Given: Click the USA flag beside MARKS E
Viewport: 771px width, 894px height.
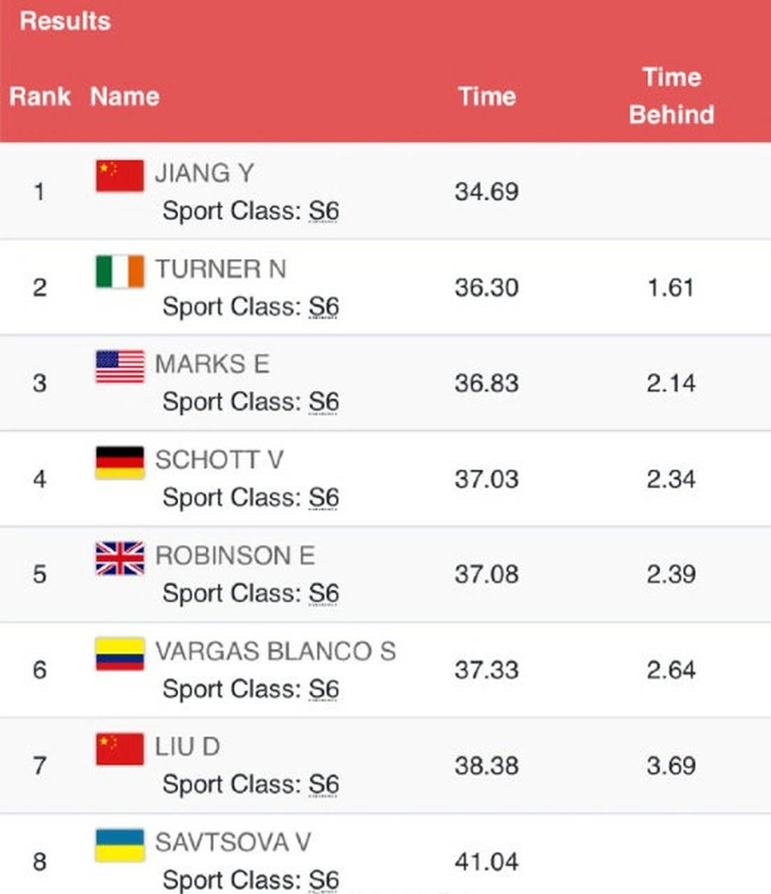Looking at the screenshot, I should (119, 367).
